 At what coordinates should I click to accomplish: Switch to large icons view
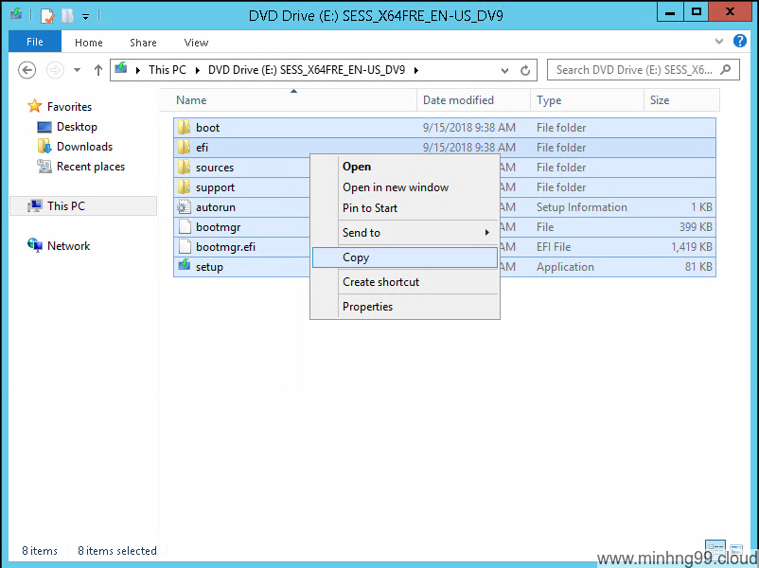click(736, 550)
